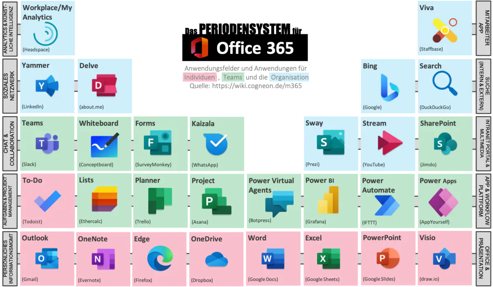Click the (Headspace) alternative text
Viewport: 493px width, 287px height.
36,50
